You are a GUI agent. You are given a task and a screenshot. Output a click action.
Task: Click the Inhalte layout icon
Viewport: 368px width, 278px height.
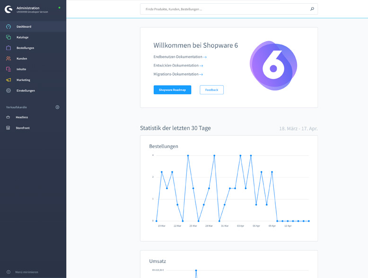pyautogui.click(x=9, y=69)
